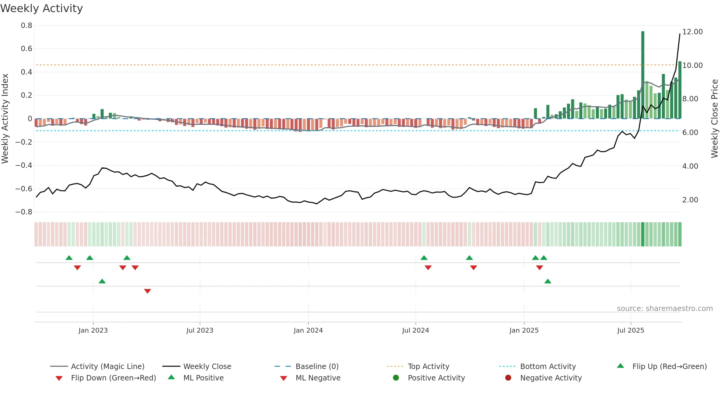Viewport: 723px width, 406px height.
Task: Click the Flip Up triangle just after Jul 2024
Action: pyautogui.click(x=424, y=258)
